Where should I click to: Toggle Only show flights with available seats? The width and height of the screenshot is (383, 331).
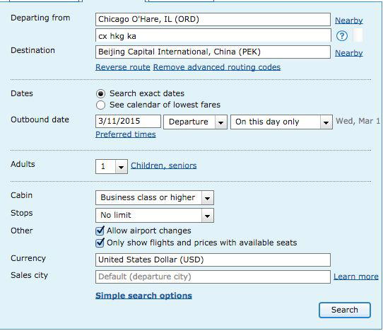coord(100,243)
